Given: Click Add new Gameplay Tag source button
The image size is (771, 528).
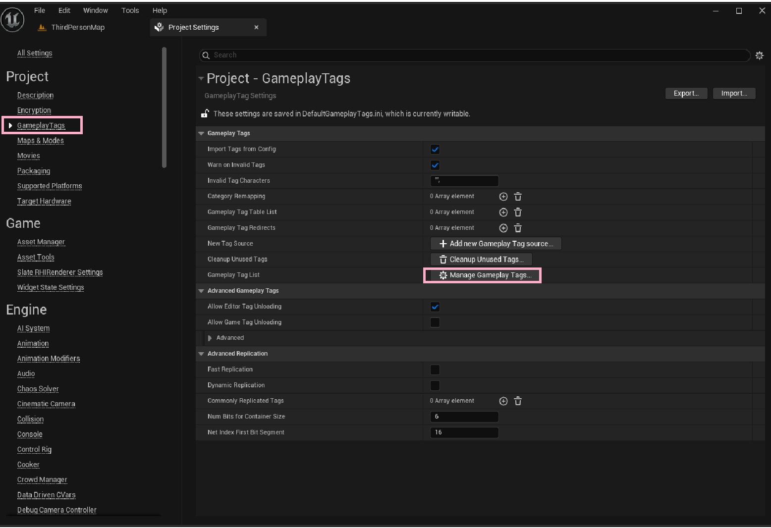Looking at the screenshot, I should [496, 244].
